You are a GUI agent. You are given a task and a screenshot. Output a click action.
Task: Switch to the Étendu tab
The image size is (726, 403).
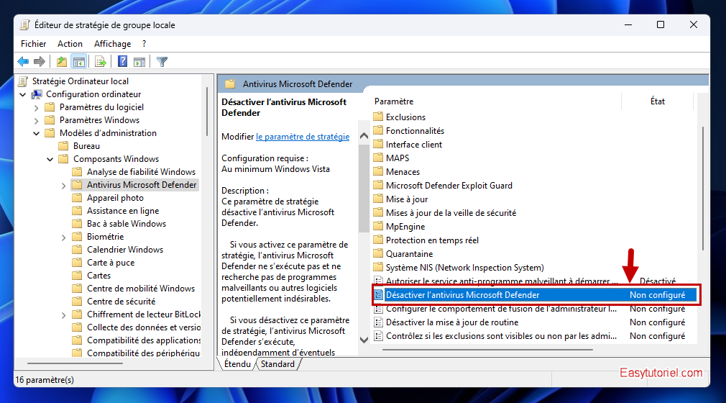[x=237, y=364]
